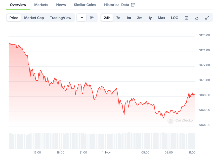This screenshot has width=213, height=160.
Task: Set chart range to Max
Action: click(x=161, y=18)
